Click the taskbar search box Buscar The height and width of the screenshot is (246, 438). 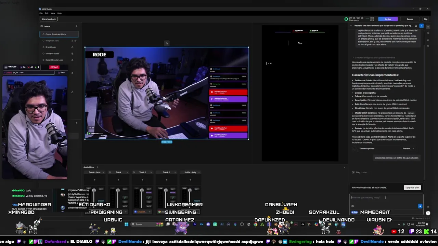pos(147,224)
